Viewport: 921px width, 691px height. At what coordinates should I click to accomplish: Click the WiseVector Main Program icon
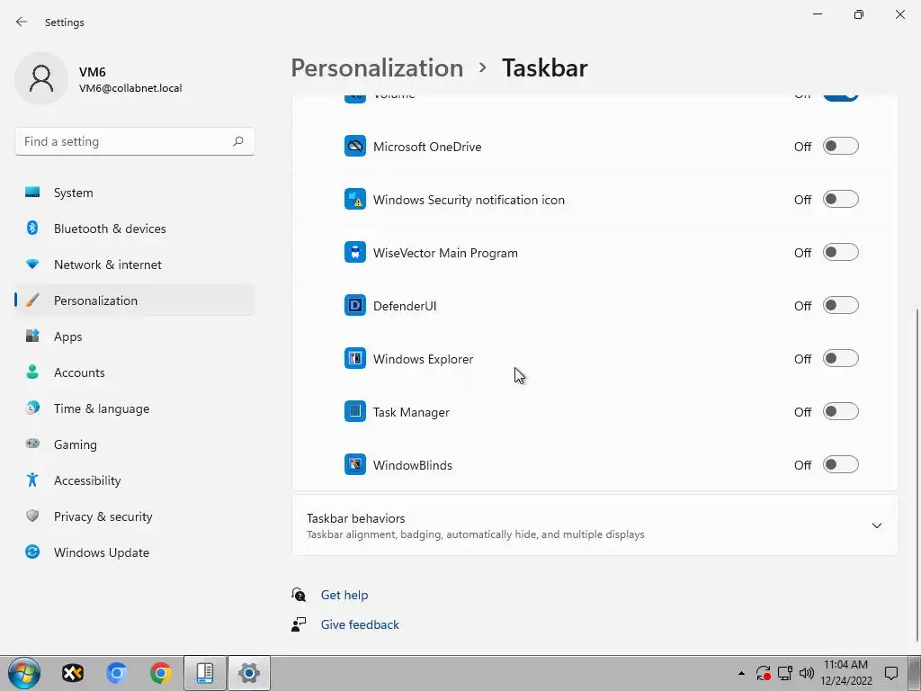354,252
